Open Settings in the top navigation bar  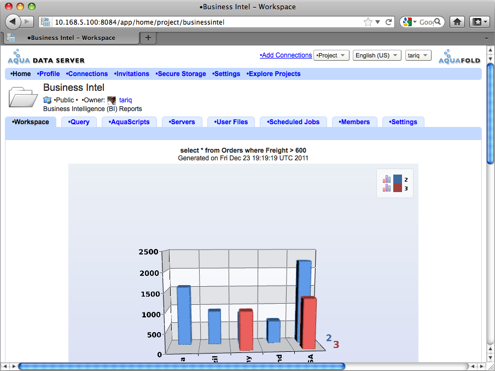pyautogui.click(x=226, y=74)
